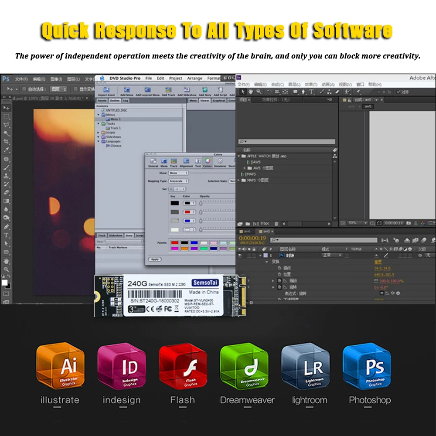Open Photoshop auto-select layer dropdown
The height and width of the screenshot is (436, 436).
click(59, 89)
